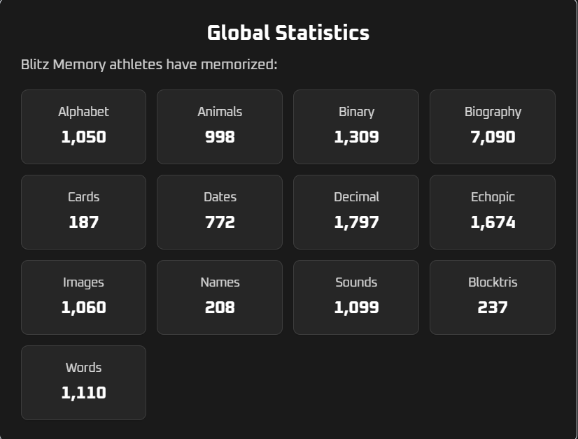The height and width of the screenshot is (439, 578).
Task: Select the Sounds statistics tile
Action: click(x=356, y=296)
